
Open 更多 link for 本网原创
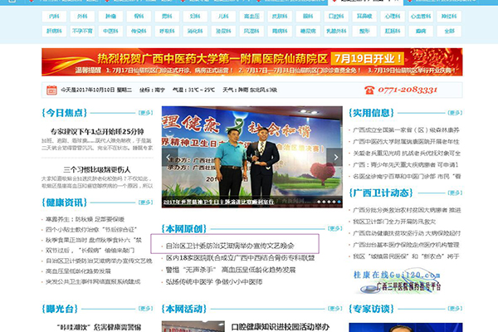[x=335, y=228]
